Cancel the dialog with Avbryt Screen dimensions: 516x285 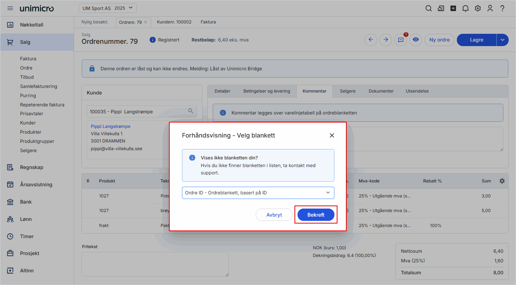[274, 215]
